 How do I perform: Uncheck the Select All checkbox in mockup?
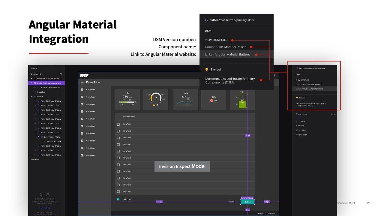[x=118, y=199]
